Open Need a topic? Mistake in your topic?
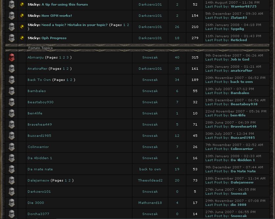The height and width of the screenshot is (219, 275). coord(75,25)
